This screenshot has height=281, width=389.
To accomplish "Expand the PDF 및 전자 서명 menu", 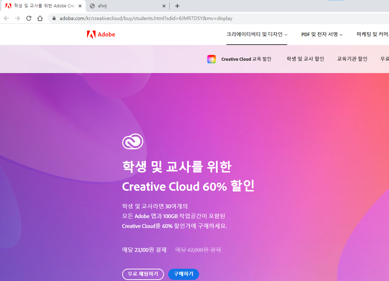I will [x=322, y=34].
